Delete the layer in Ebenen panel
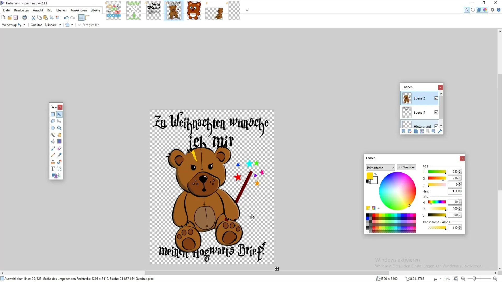 coord(409,131)
